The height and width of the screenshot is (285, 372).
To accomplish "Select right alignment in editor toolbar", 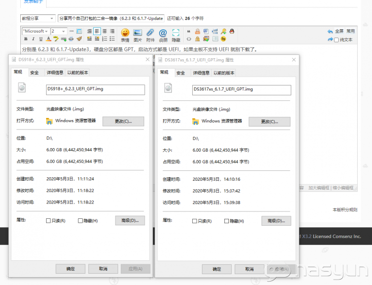I will (112, 31).
